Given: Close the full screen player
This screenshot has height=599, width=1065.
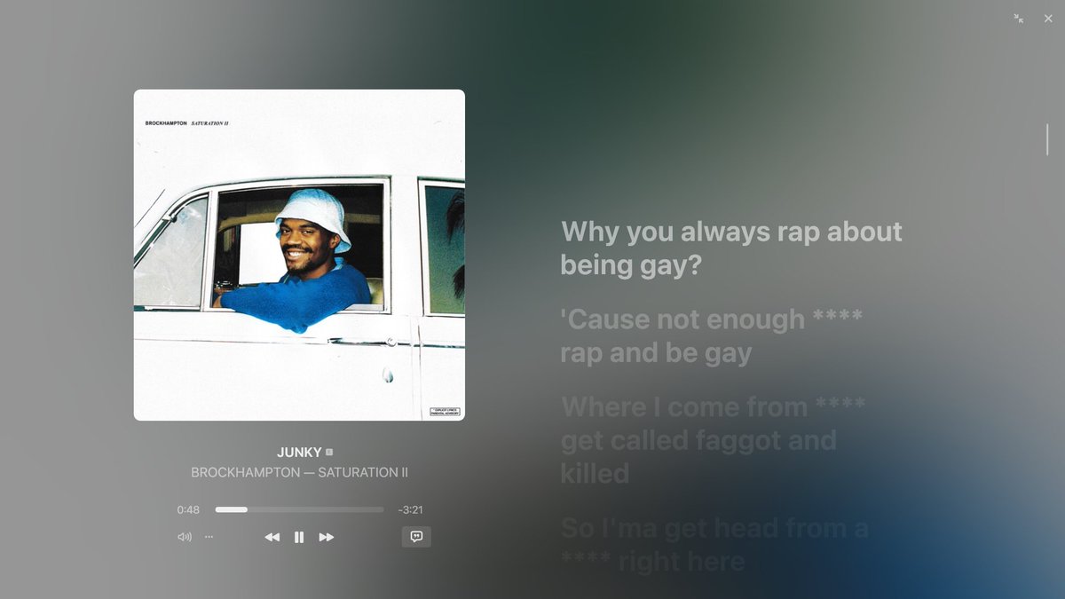Looking at the screenshot, I should click(x=1048, y=18).
